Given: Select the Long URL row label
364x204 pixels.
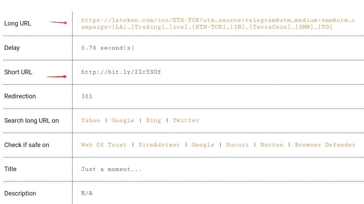Looking at the screenshot, I should [18, 24].
